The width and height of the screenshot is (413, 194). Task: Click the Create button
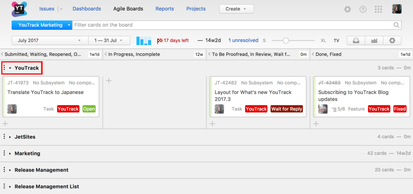pyautogui.click(x=236, y=9)
